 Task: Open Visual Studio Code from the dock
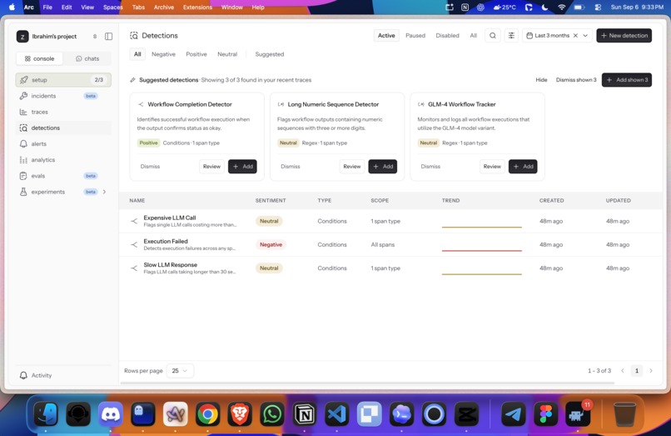(337, 414)
